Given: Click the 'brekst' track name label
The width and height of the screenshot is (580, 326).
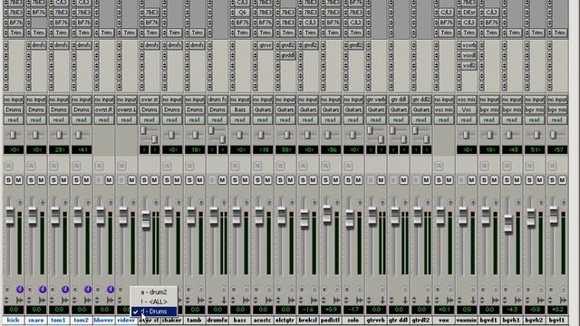Looking at the screenshot, I should pyautogui.click(x=308, y=320).
